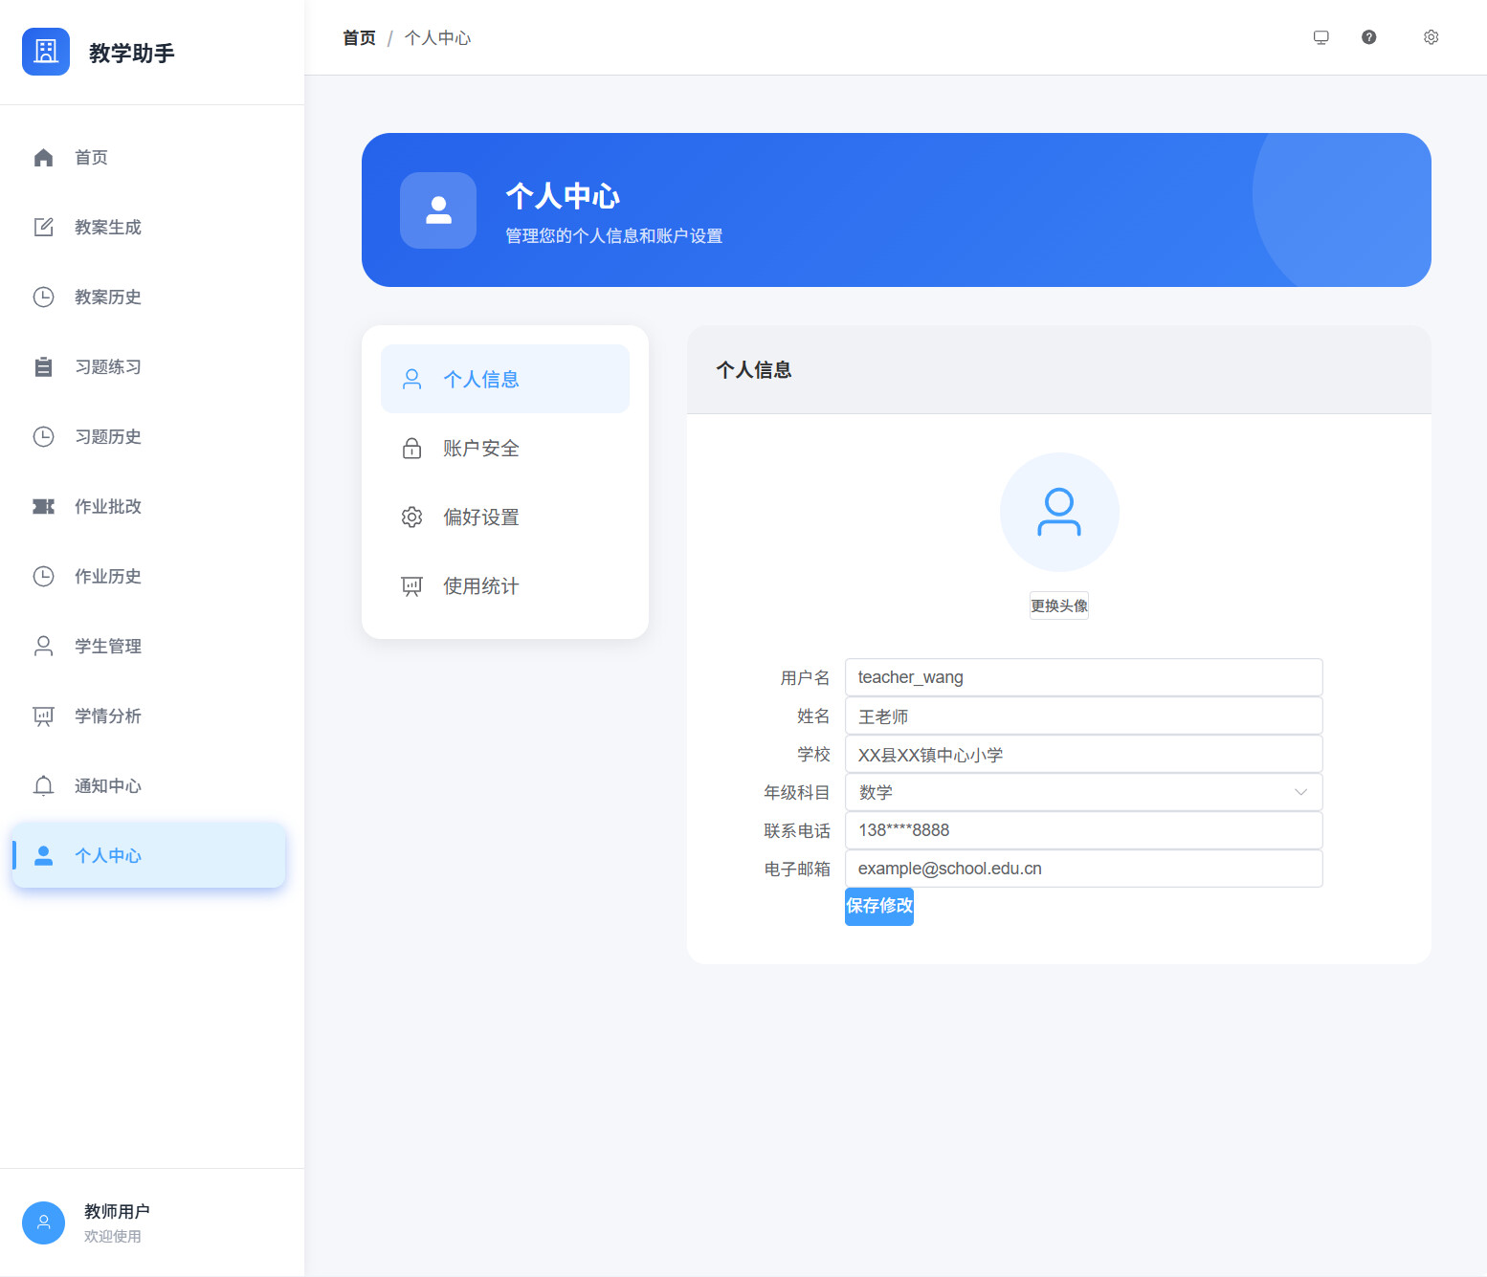Select the 个人信息 tab
The image size is (1487, 1277).
[x=480, y=380]
